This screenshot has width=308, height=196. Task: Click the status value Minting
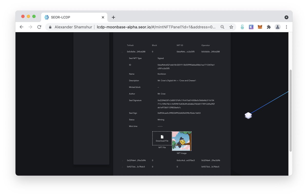(x=161, y=120)
